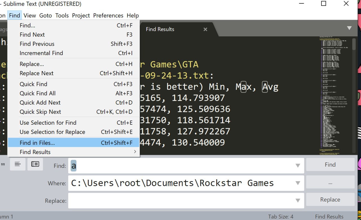Maximize the Sublime Text window

324,4
